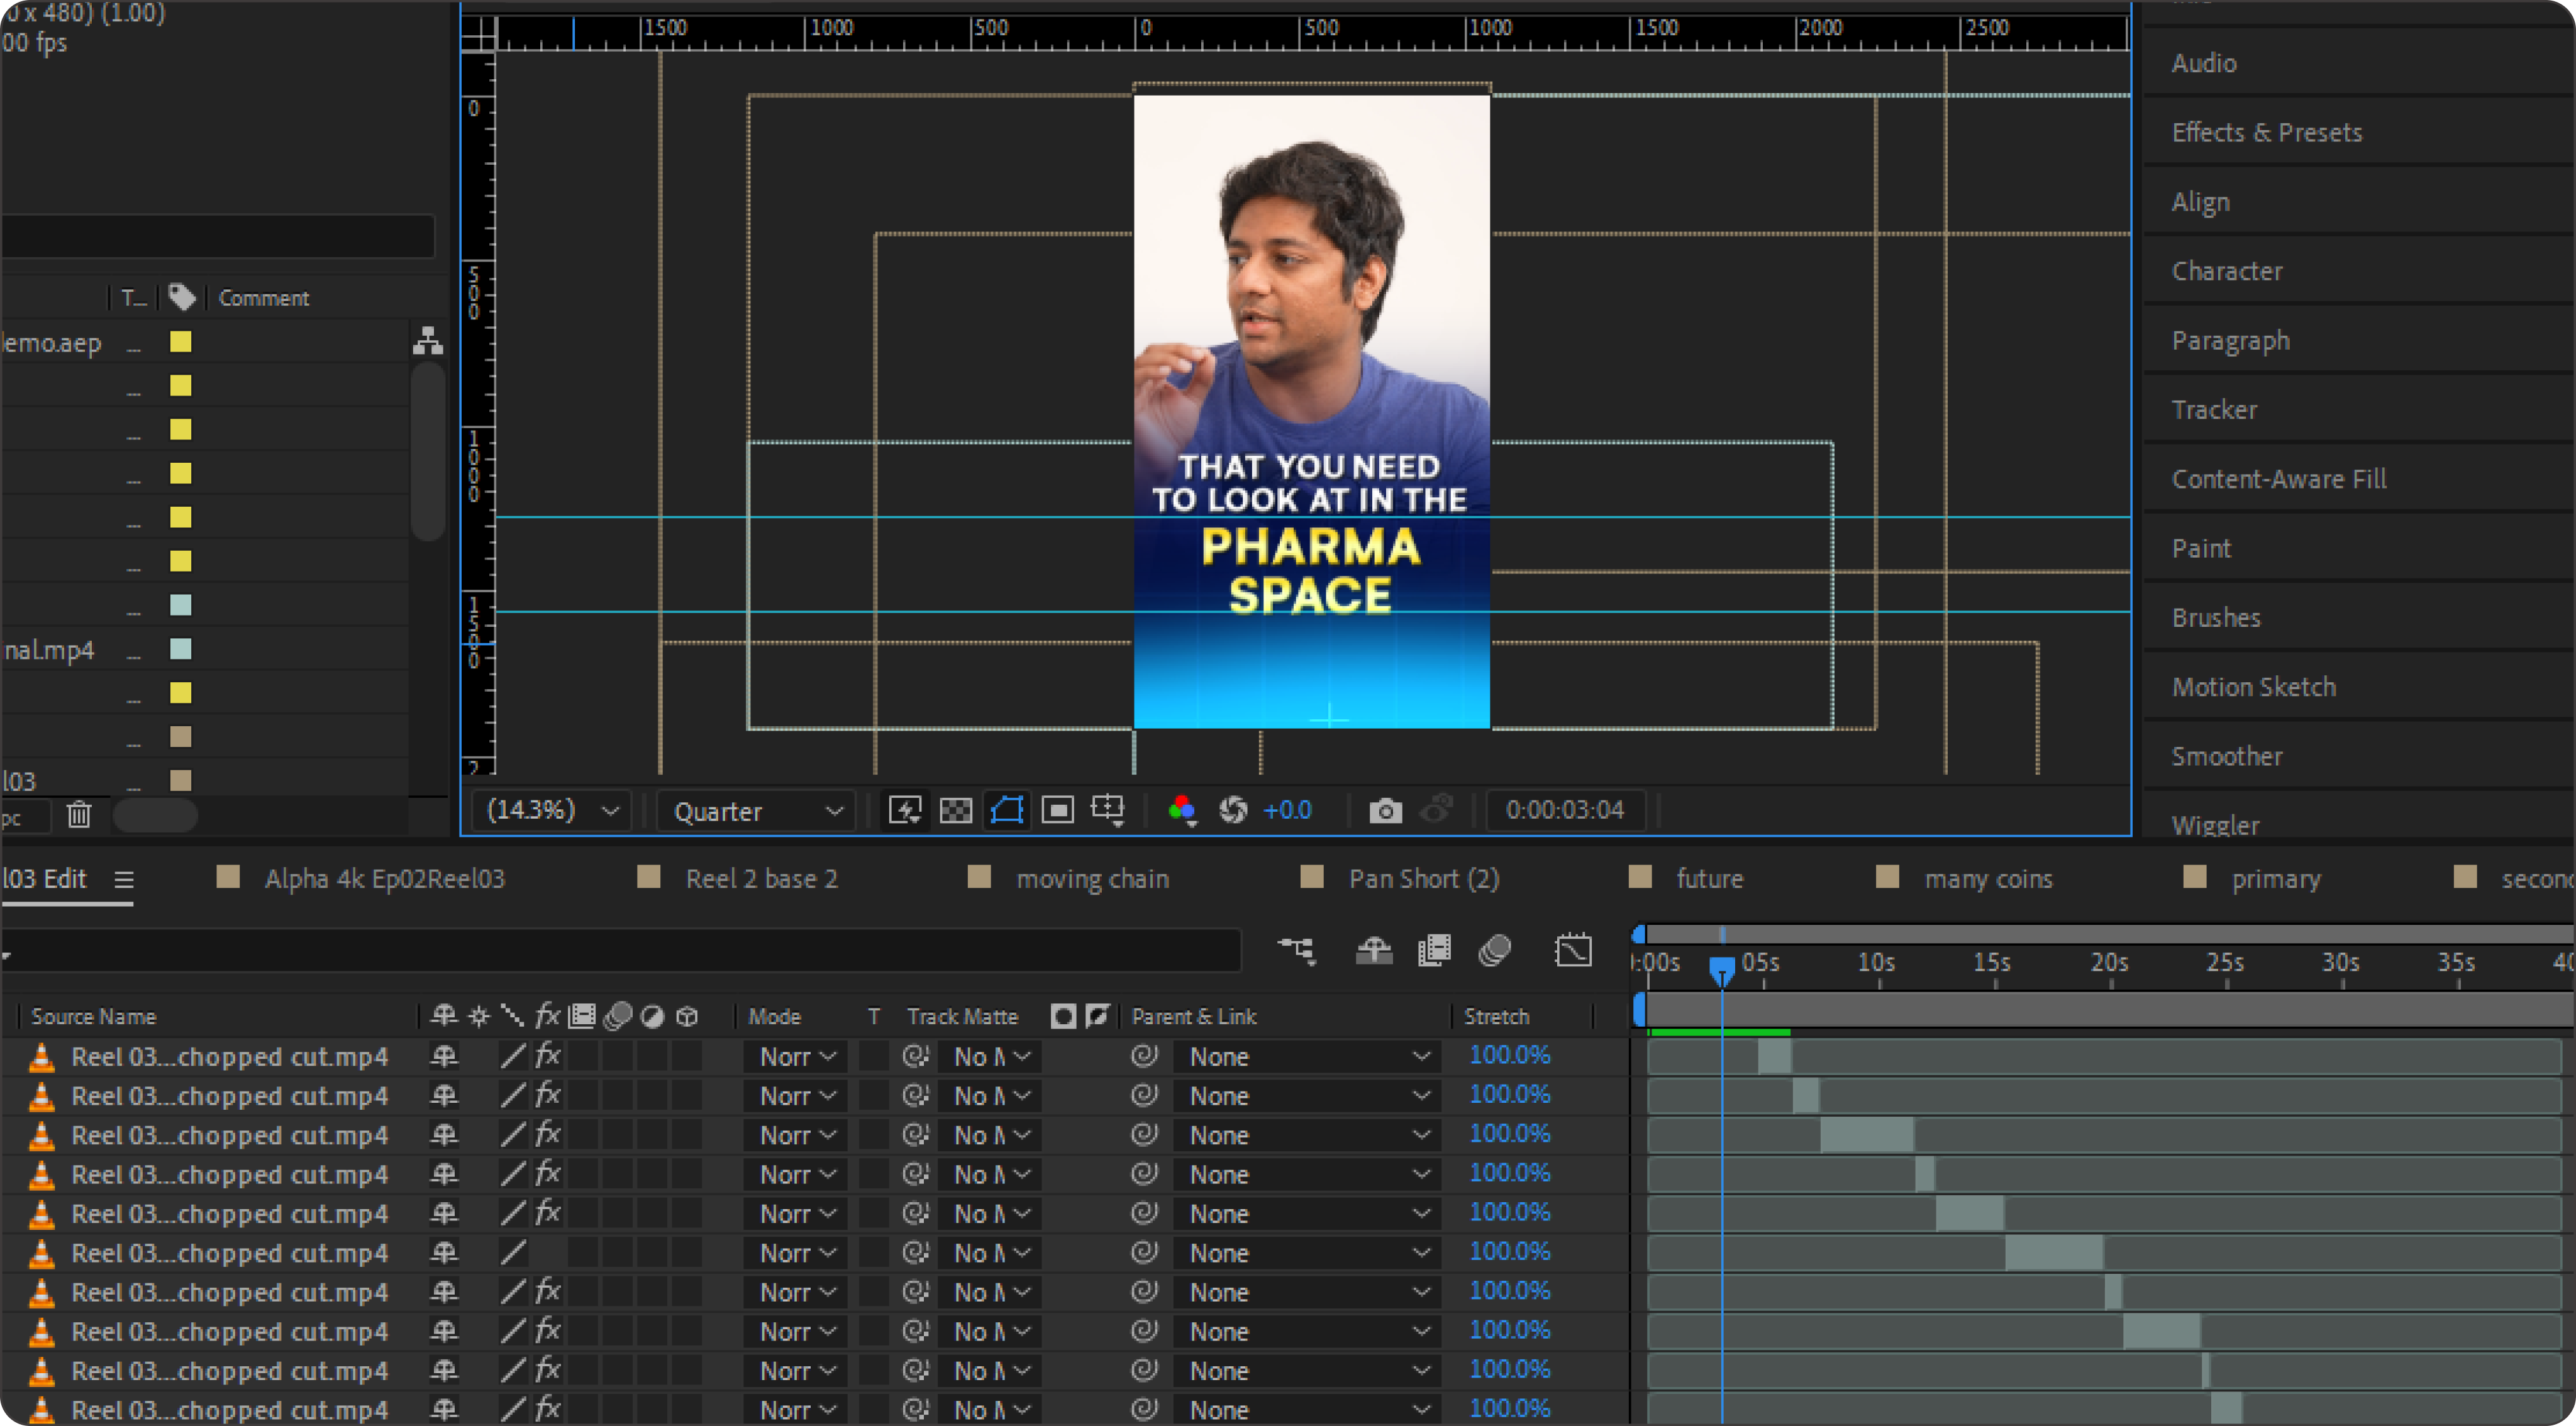Click the VLC cone icon of third layer
The height and width of the screenshot is (1426, 2576).
42,1135
